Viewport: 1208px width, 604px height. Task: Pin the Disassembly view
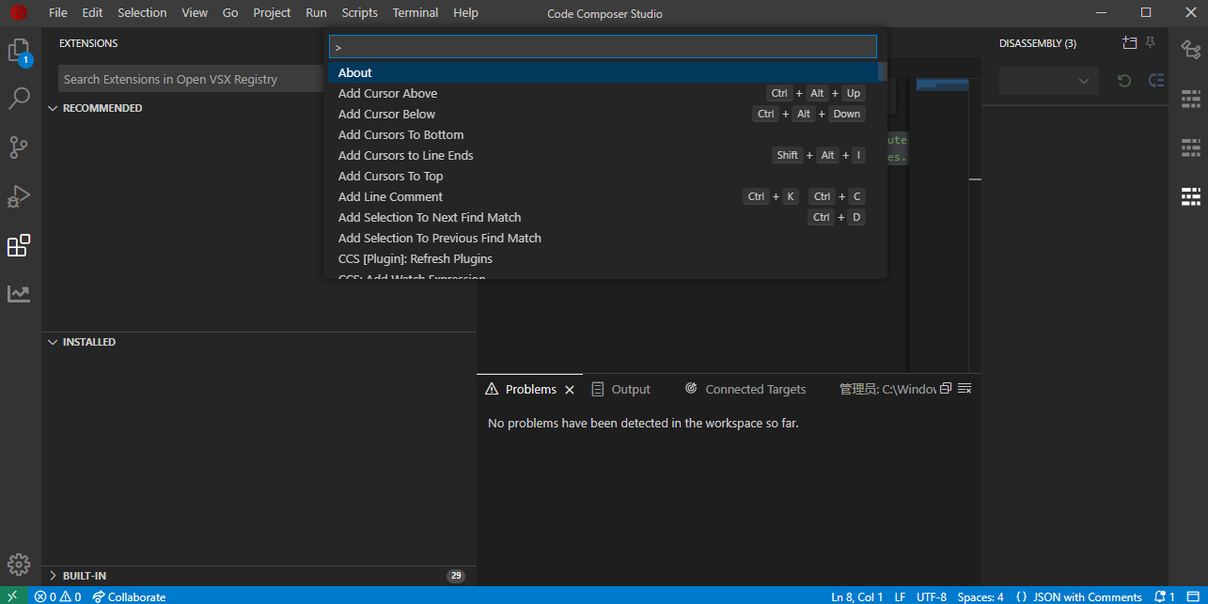(x=1150, y=43)
